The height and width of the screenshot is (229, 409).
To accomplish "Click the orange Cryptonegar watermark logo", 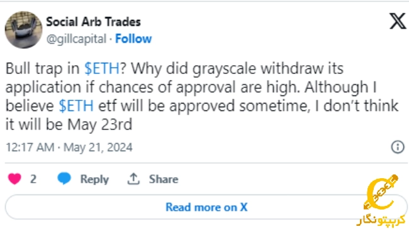I will (381, 193).
